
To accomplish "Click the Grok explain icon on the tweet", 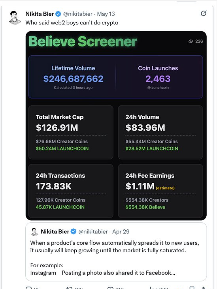I will pos(203,13).
